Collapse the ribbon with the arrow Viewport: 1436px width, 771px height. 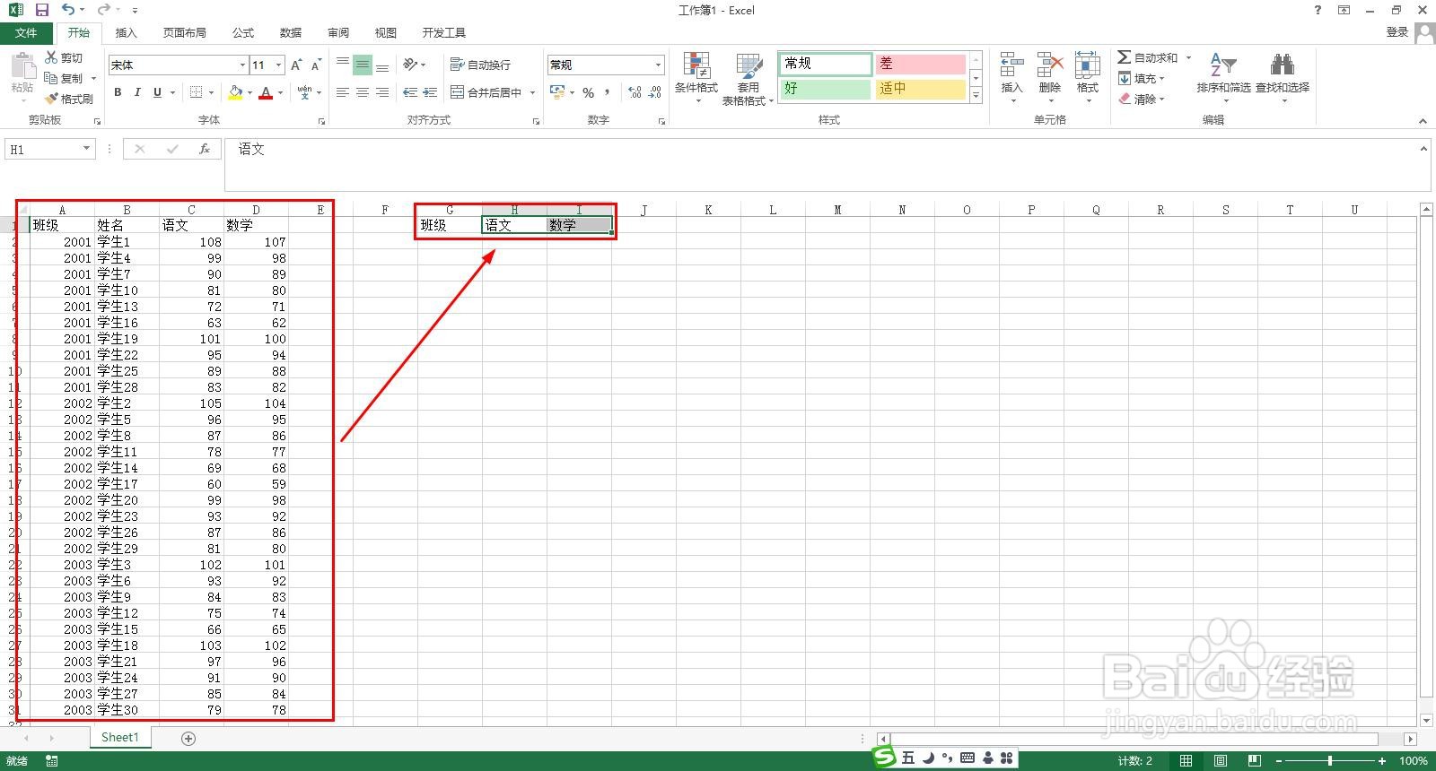click(x=1423, y=120)
